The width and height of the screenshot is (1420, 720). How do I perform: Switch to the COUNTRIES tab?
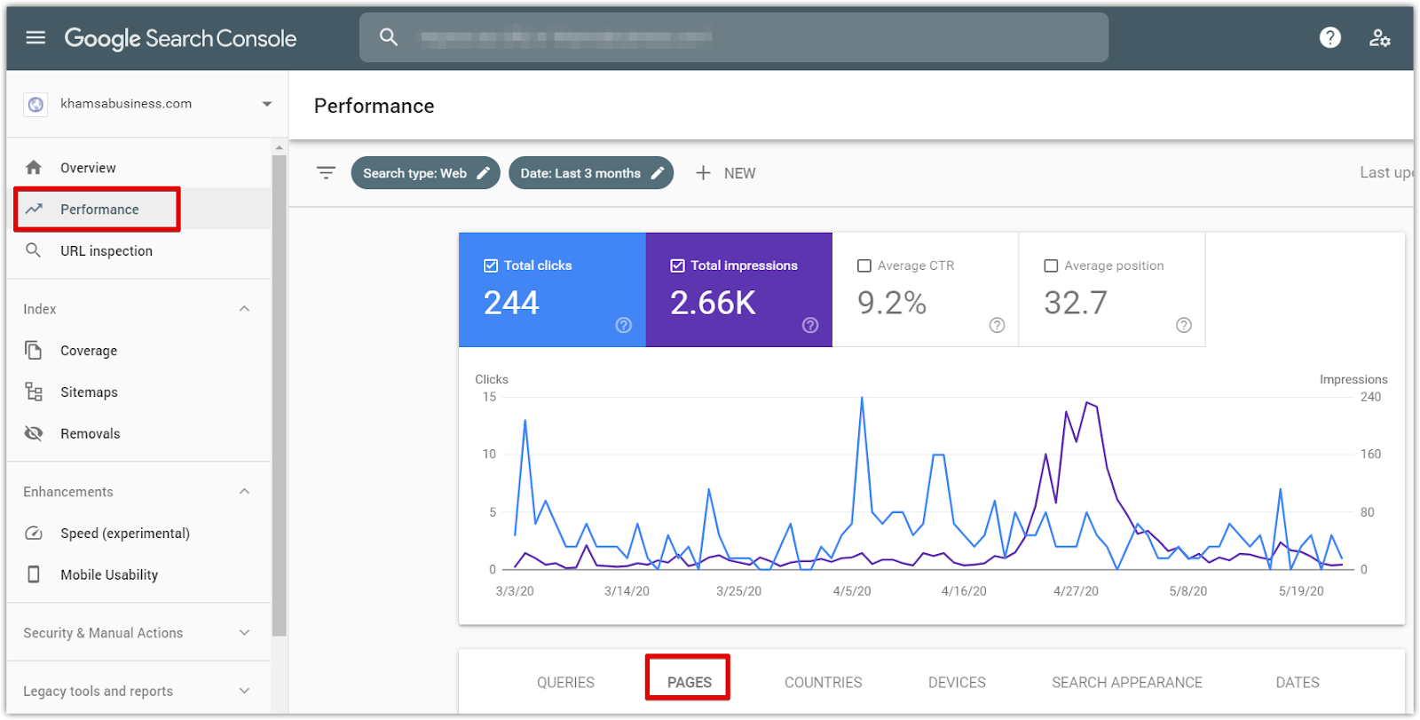click(823, 682)
